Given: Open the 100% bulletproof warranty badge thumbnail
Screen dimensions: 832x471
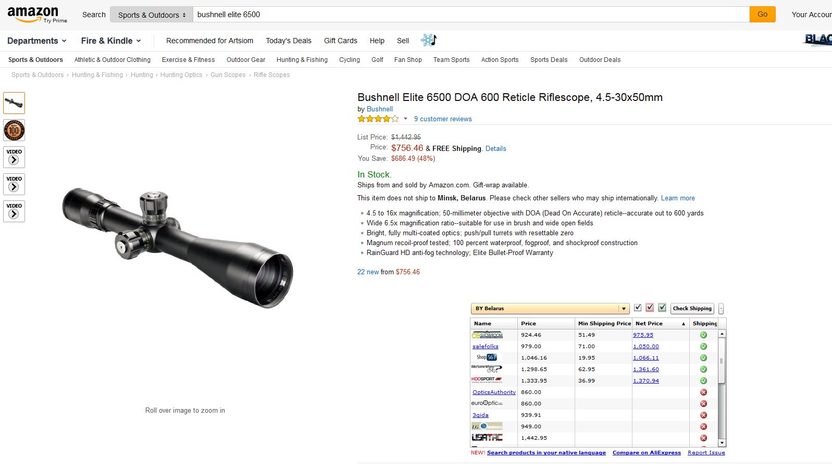Looking at the screenshot, I should [14, 130].
